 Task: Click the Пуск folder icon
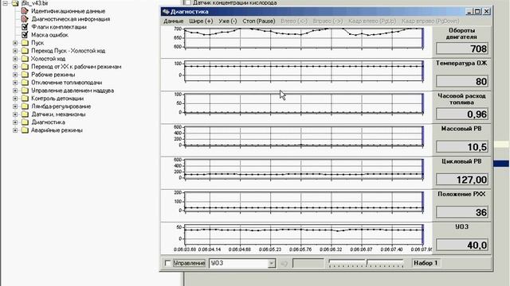[x=25, y=43]
